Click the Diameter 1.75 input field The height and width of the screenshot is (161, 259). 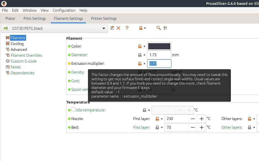[159, 55]
